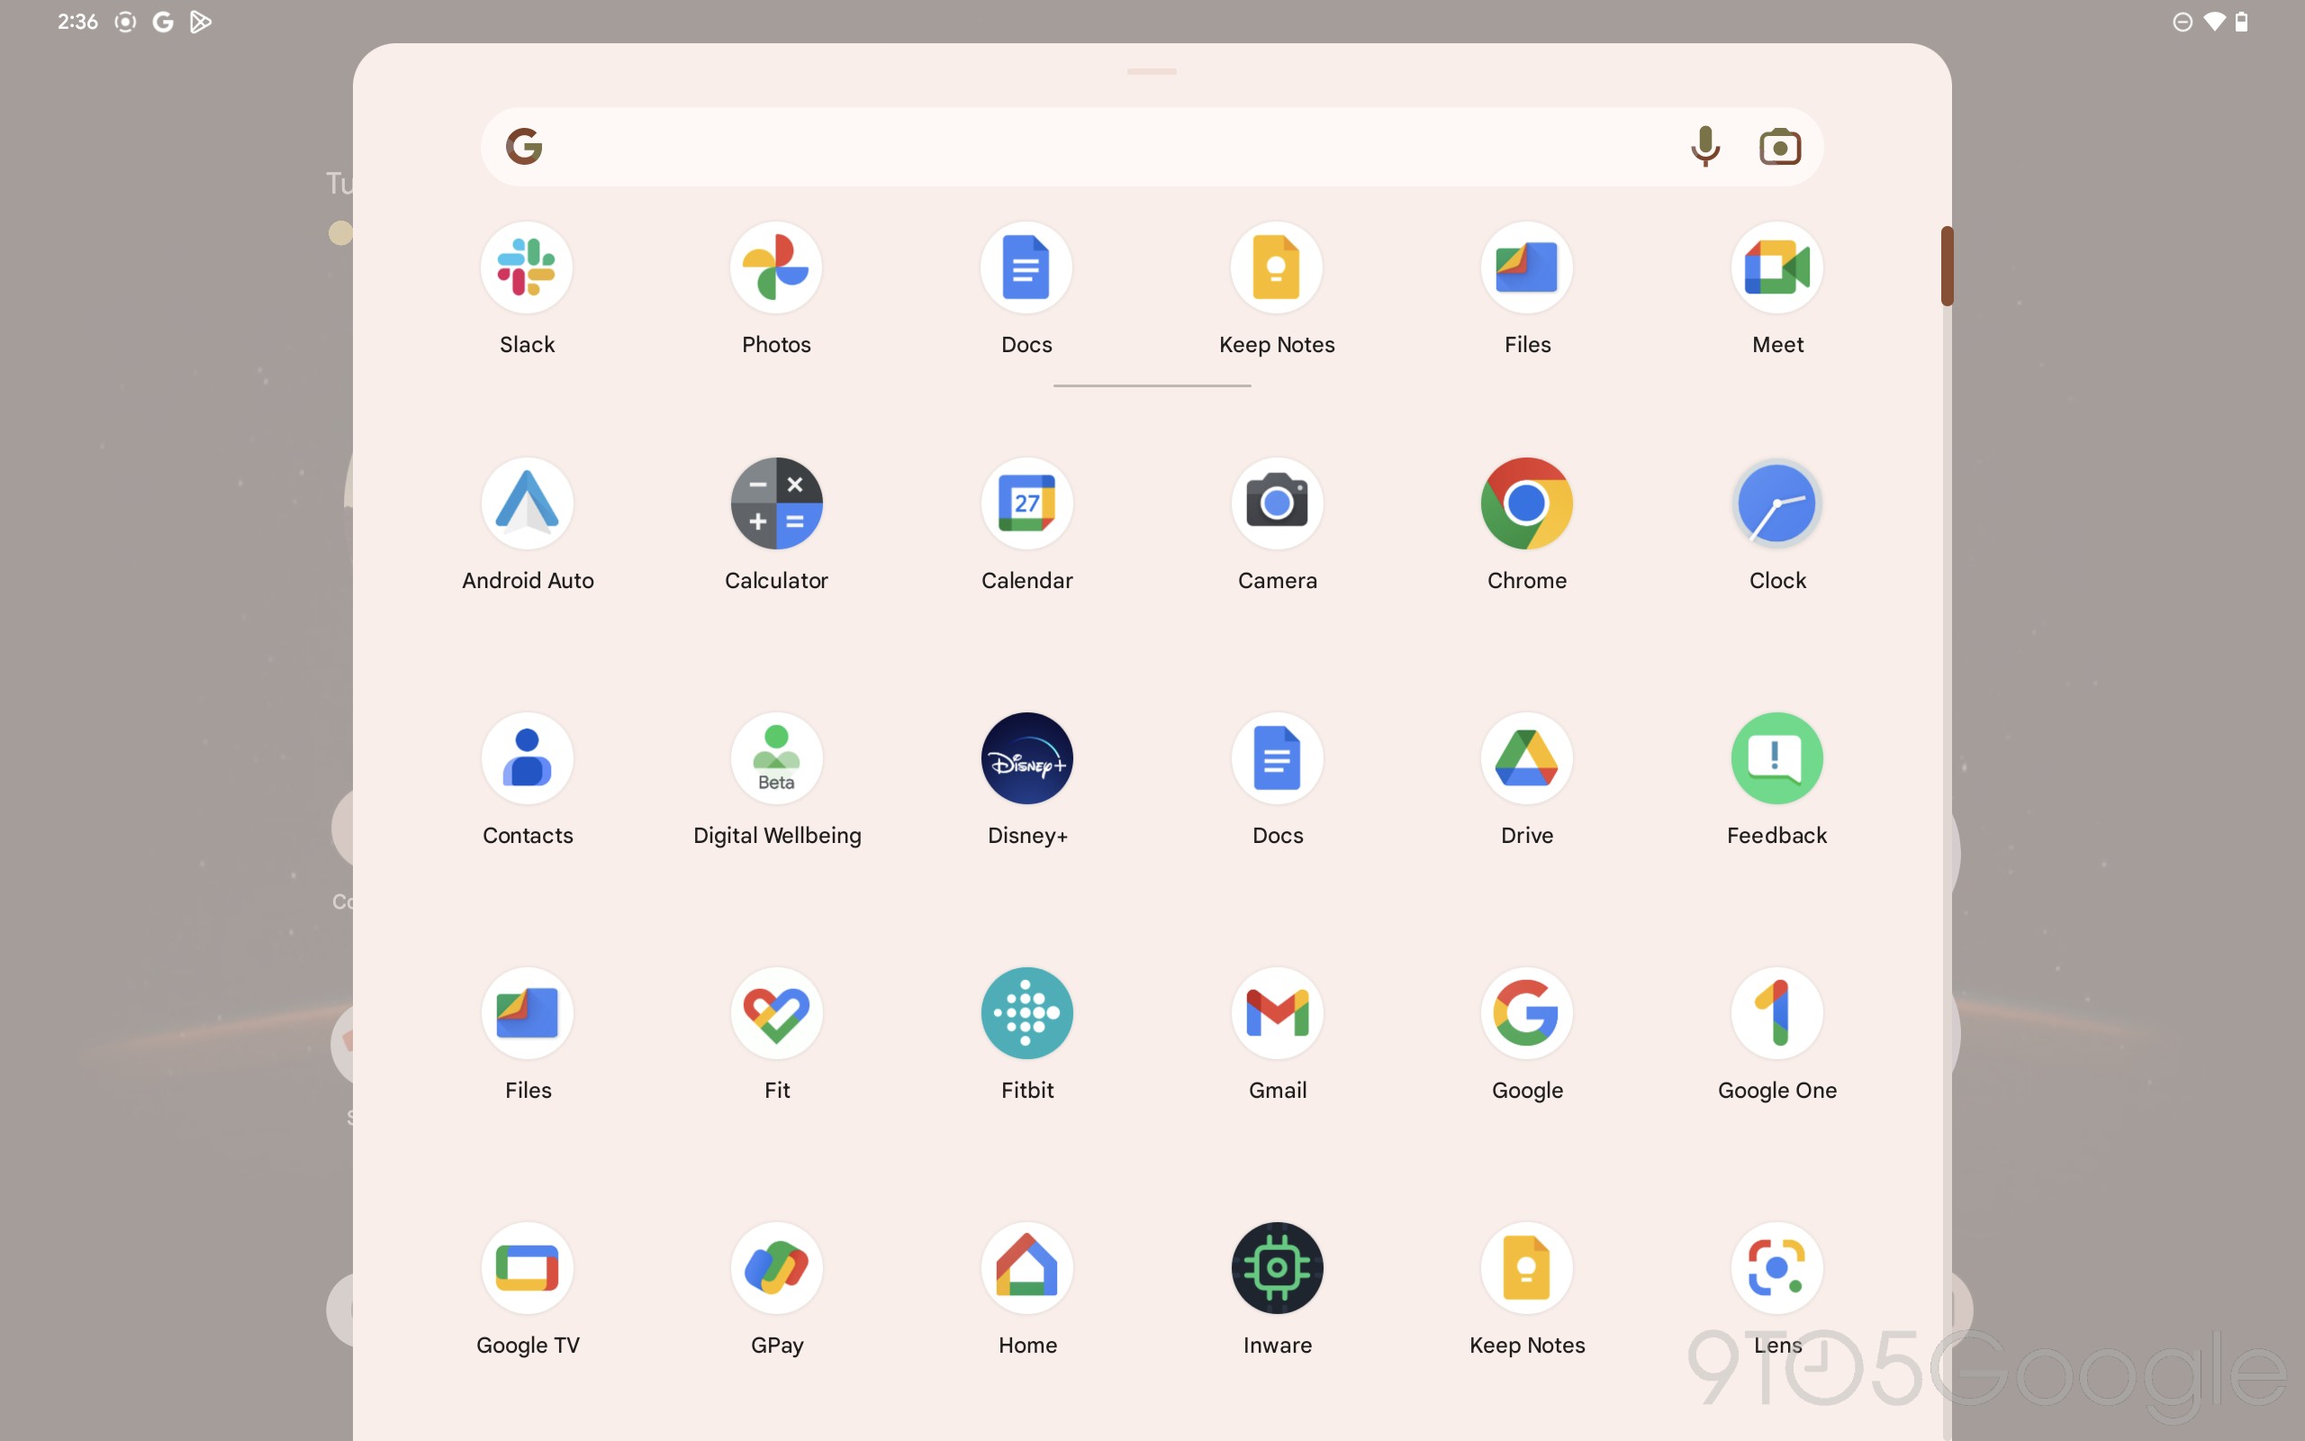
Task: Open Google Lens
Action: (1777, 1267)
